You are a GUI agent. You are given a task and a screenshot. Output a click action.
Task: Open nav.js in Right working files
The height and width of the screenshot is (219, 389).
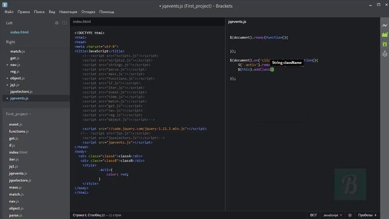click(x=15, y=65)
